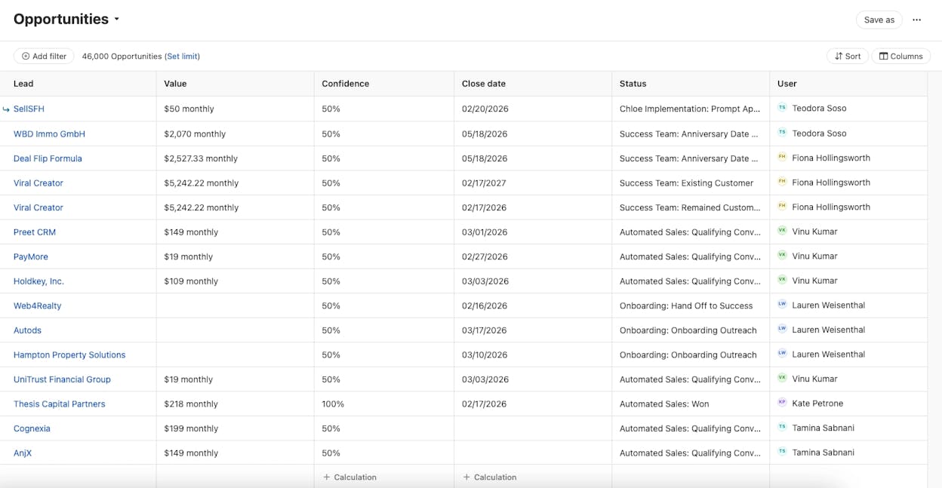This screenshot has height=488, width=942.
Task: Open the WBD Immo GmbH lead
Action: tap(49, 134)
